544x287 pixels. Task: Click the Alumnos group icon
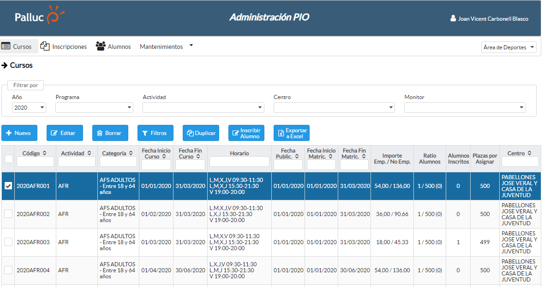click(x=101, y=46)
